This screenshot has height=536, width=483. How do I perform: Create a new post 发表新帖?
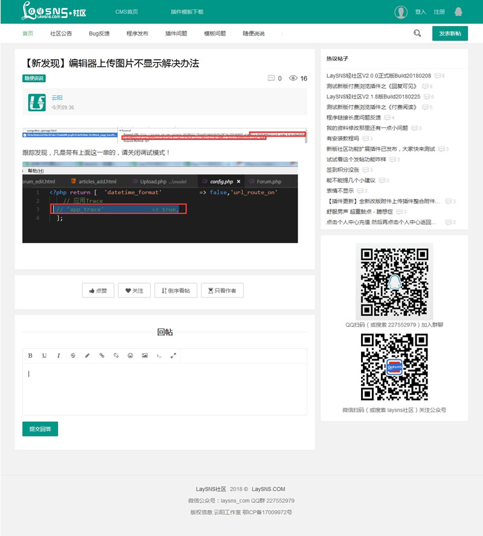point(450,34)
